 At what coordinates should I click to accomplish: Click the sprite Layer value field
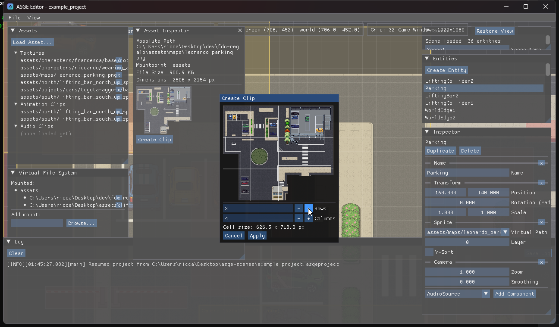pyautogui.click(x=467, y=242)
